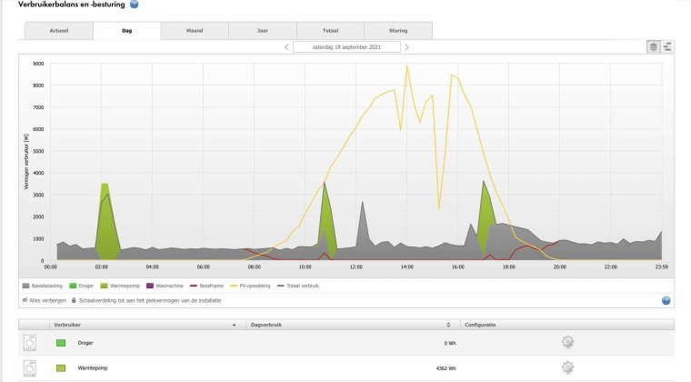Toggle Droger series in legend
691x382 pixels.
82,286
